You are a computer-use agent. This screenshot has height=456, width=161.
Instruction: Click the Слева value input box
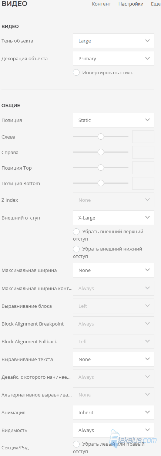pyautogui.click(x=143, y=137)
